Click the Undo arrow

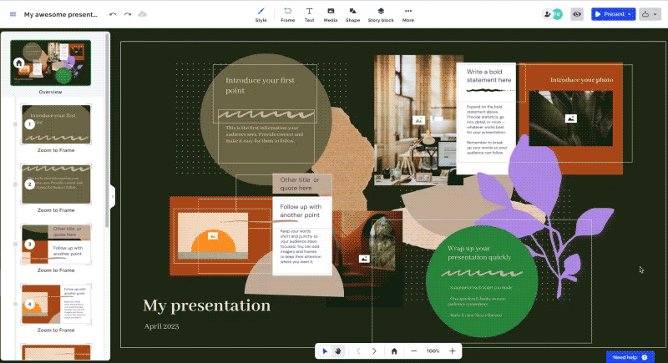[x=114, y=14]
